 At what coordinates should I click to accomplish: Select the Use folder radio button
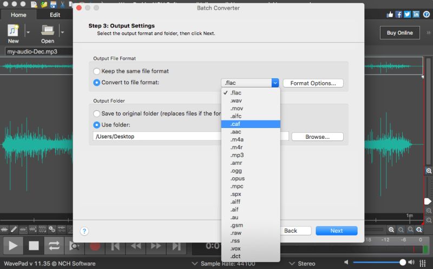pos(96,125)
